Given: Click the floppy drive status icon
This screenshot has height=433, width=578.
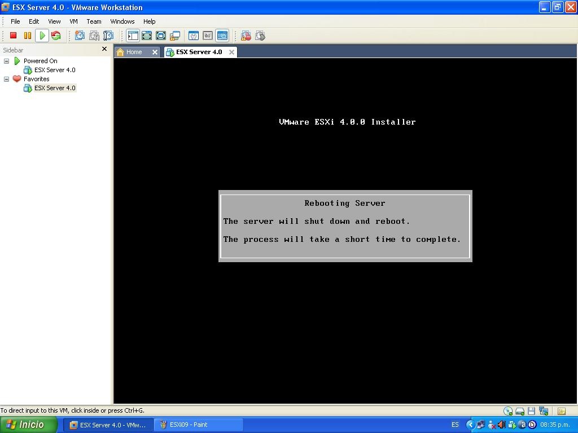Looking at the screenshot, I should coord(531,411).
